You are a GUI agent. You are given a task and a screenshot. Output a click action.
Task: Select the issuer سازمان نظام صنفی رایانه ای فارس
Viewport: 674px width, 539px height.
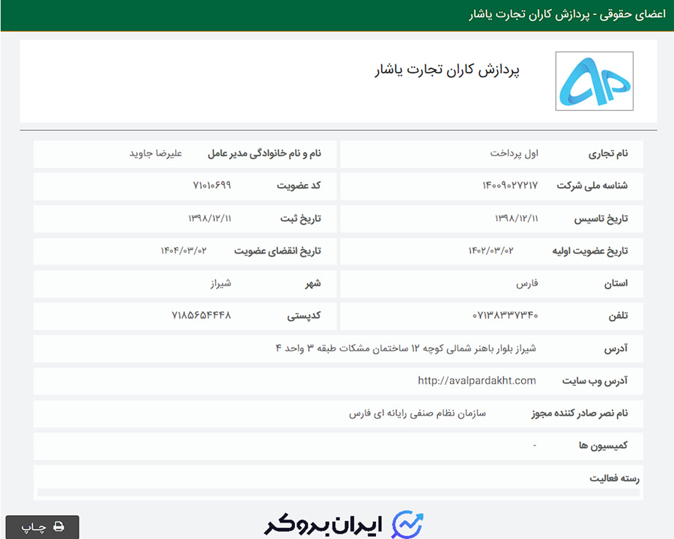(x=417, y=413)
